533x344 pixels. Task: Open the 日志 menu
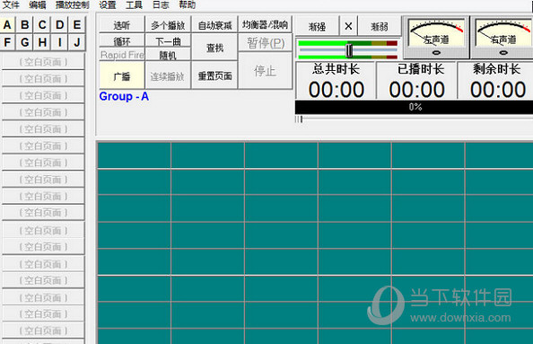pyautogui.click(x=161, y=4)
